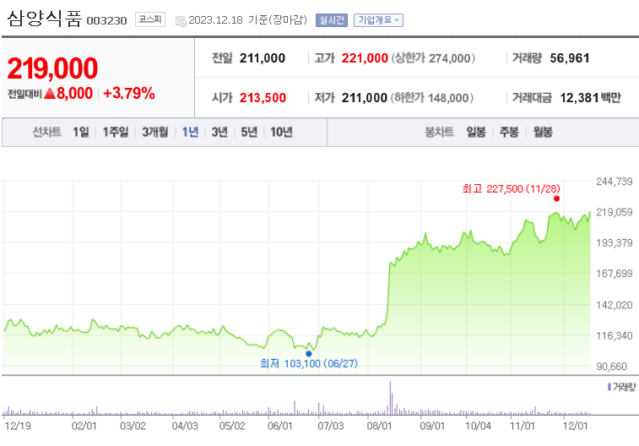The width and height of the screenshot is (639, 446).
Task: Click the 219,059 y-axis label
Action: [x=615, y=212]
